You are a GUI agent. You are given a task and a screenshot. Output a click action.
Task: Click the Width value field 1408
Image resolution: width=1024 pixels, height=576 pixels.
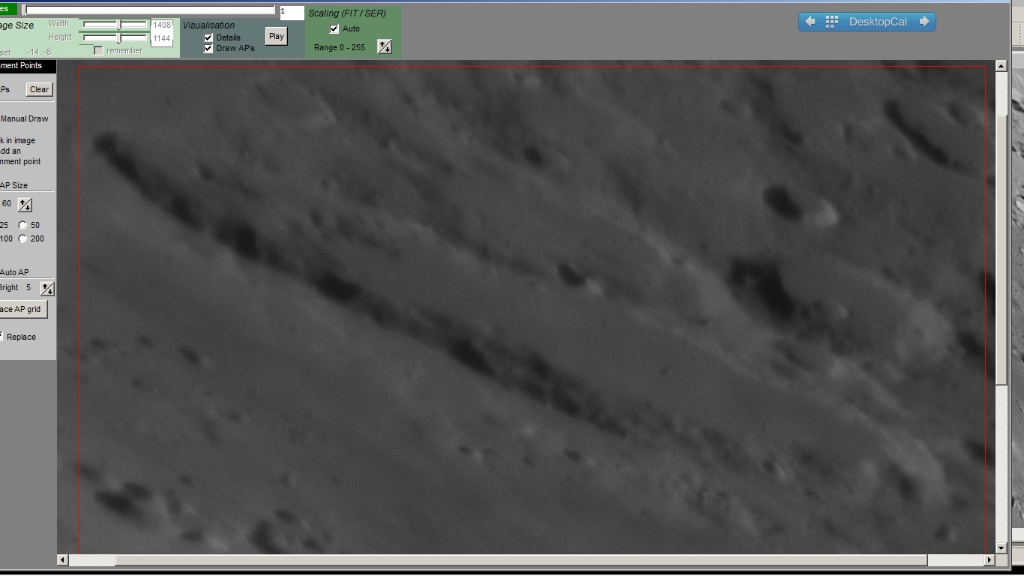coord(162,25)
